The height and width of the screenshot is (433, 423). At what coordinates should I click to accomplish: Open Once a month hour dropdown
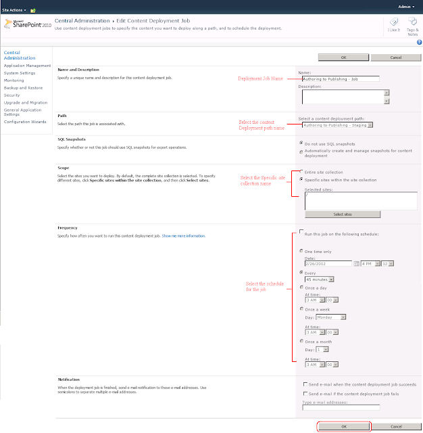(x=315, y=365)
